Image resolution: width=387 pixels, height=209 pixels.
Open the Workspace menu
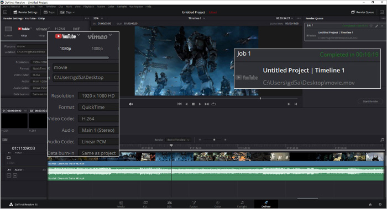pyautogui.click(x=136, y=7)
